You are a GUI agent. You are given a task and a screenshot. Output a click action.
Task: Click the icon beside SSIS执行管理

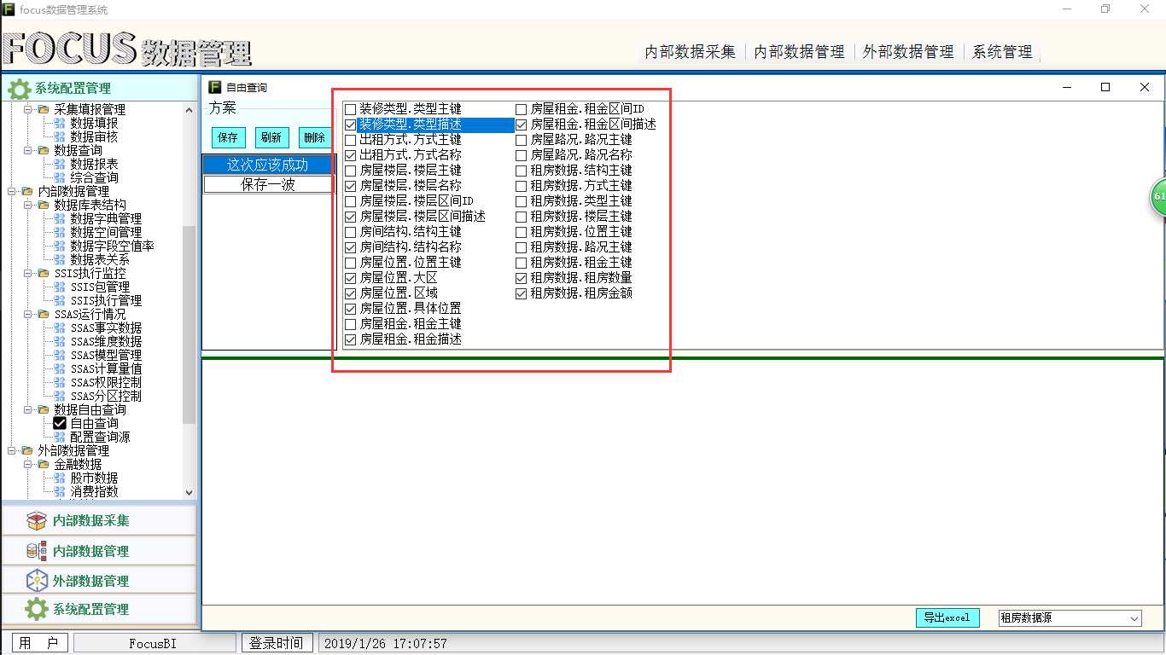click(60, 300)
